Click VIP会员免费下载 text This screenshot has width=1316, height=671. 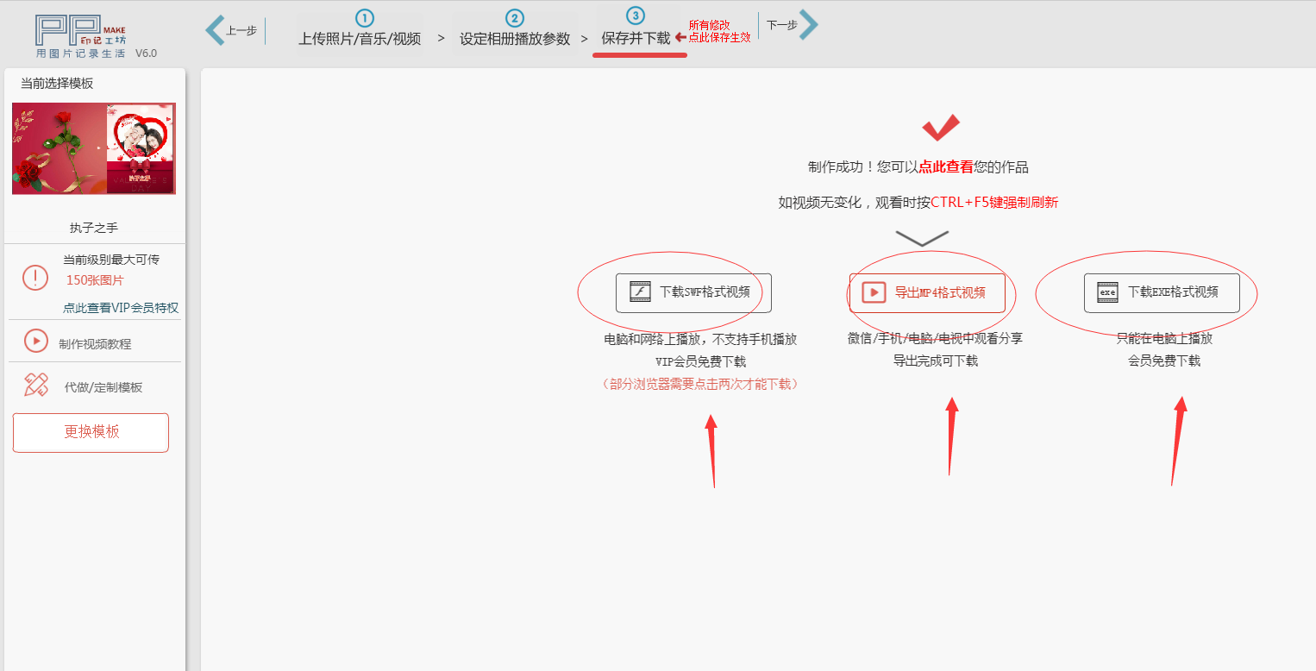700,361
